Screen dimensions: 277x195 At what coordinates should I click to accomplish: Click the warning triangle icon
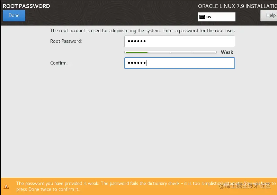(6, 186)
